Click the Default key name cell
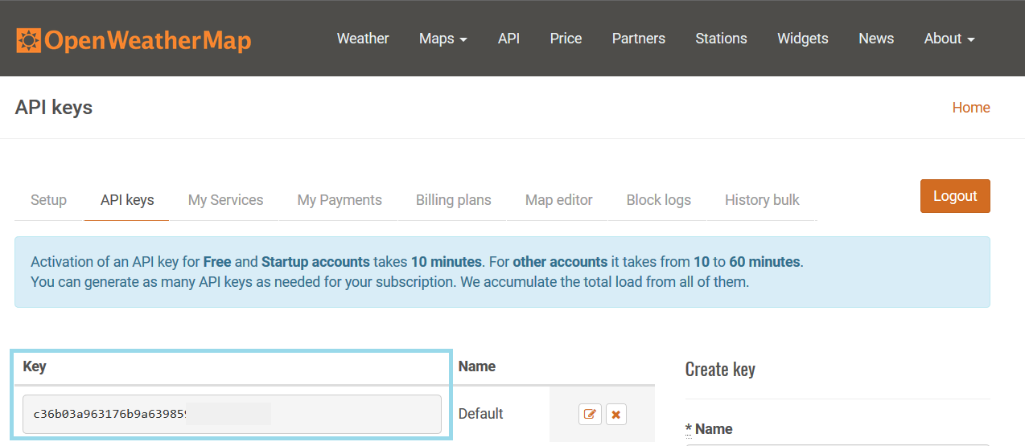This screenshot has height=446, width=1025. point(481,414)
